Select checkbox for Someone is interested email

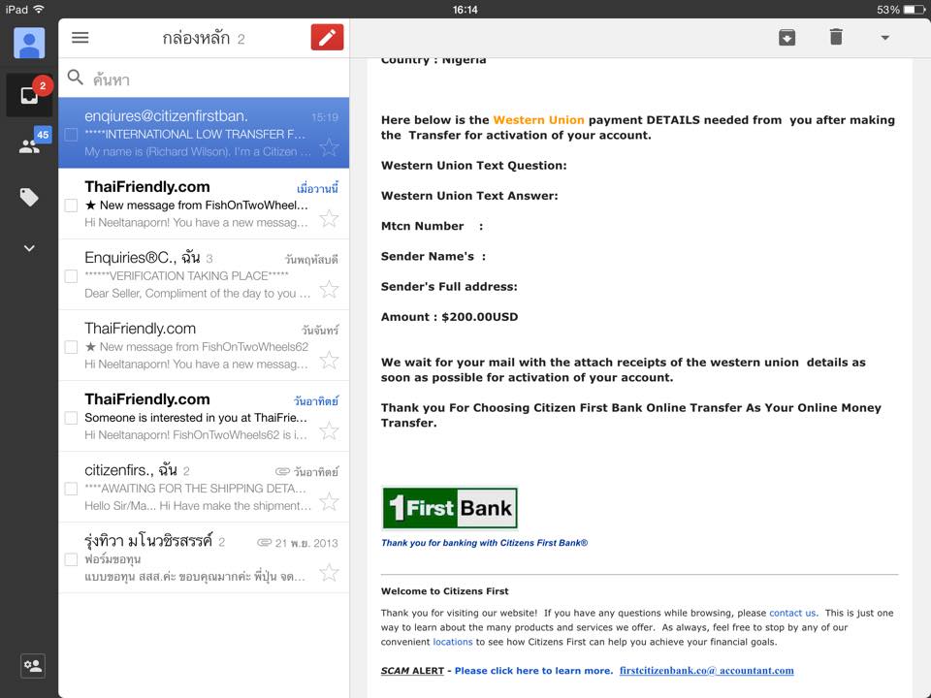point(71,418)
